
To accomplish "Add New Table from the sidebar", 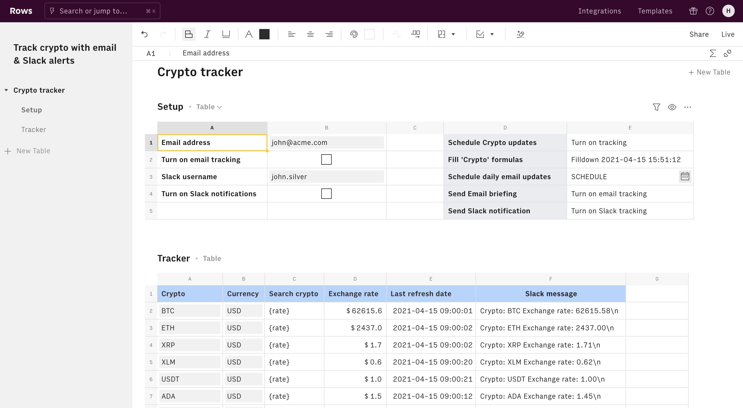I will pyautogui.click(x=28, y=151).
